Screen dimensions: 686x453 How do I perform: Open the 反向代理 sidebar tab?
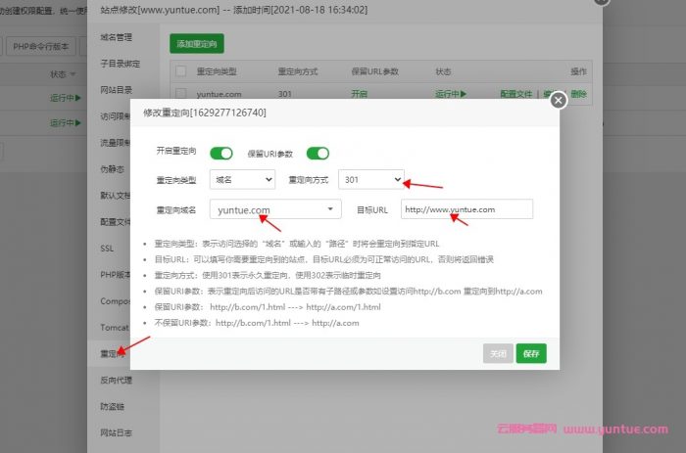pyautogui.click(x=116, y=379)
